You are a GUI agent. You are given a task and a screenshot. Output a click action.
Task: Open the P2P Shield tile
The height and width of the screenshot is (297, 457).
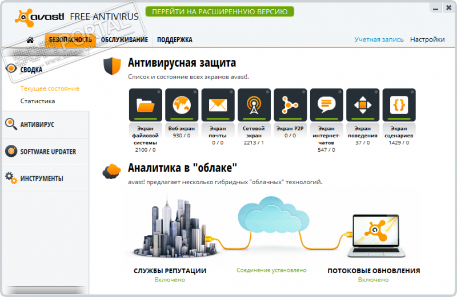point(290,105)
